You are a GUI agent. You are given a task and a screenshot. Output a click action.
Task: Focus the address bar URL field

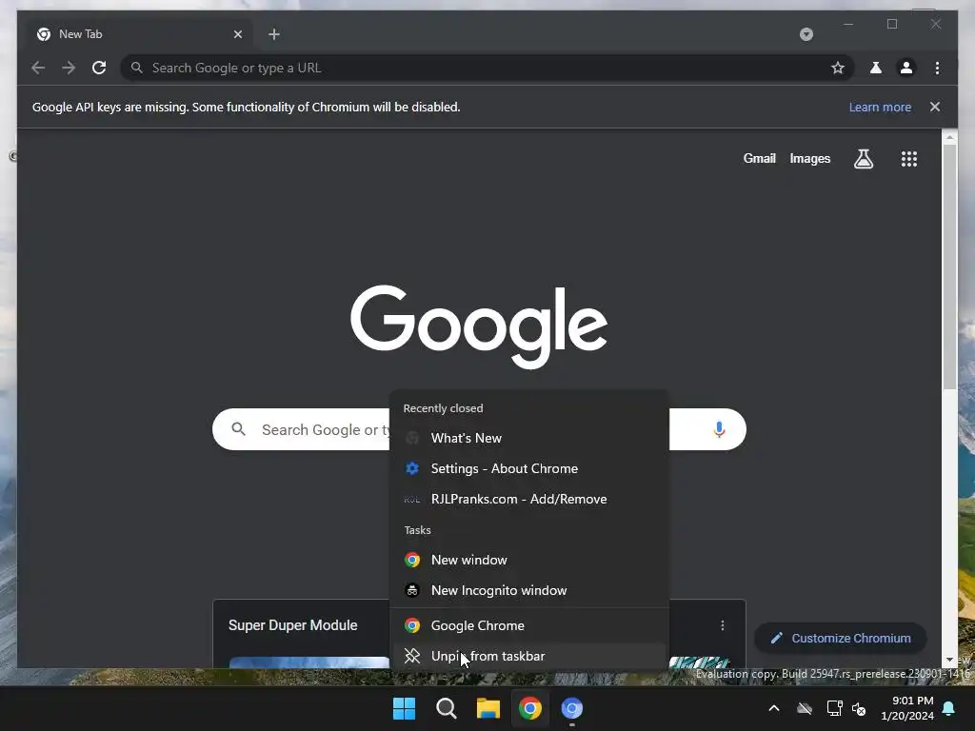(x=485, y=68)
